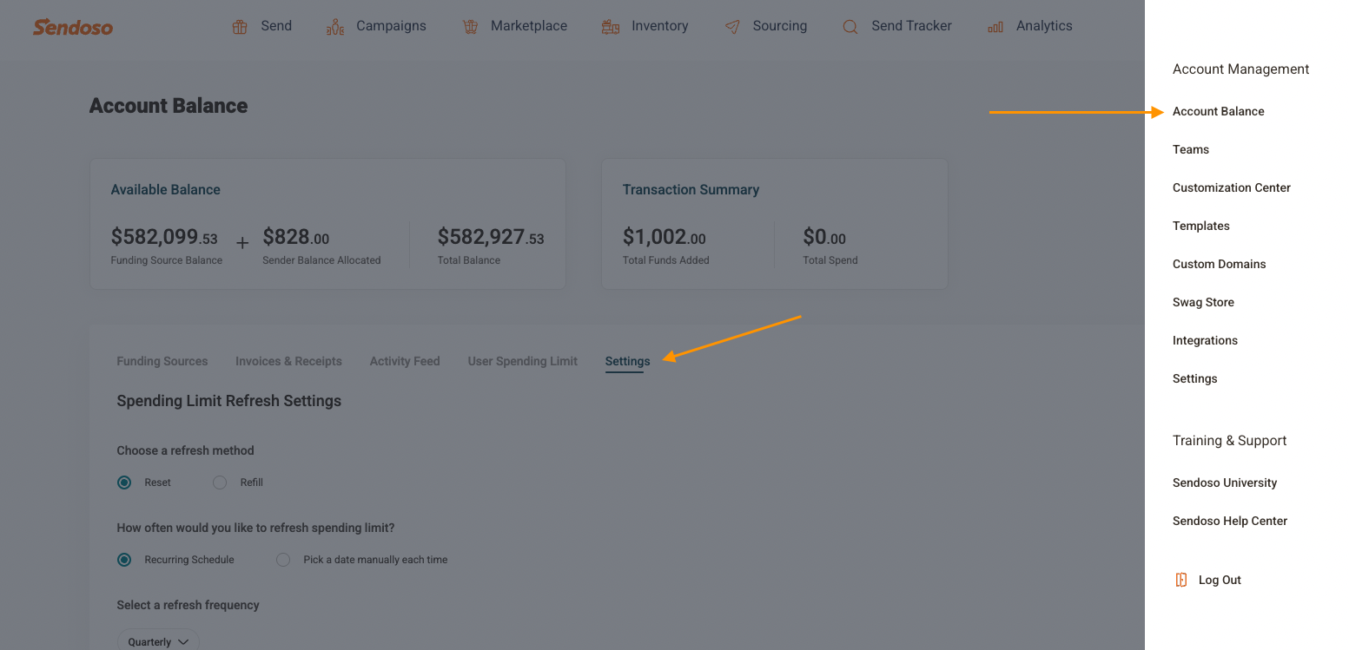Click the Available Balance card heading
The image size is (1349, 650).
(x=166, y=189)
